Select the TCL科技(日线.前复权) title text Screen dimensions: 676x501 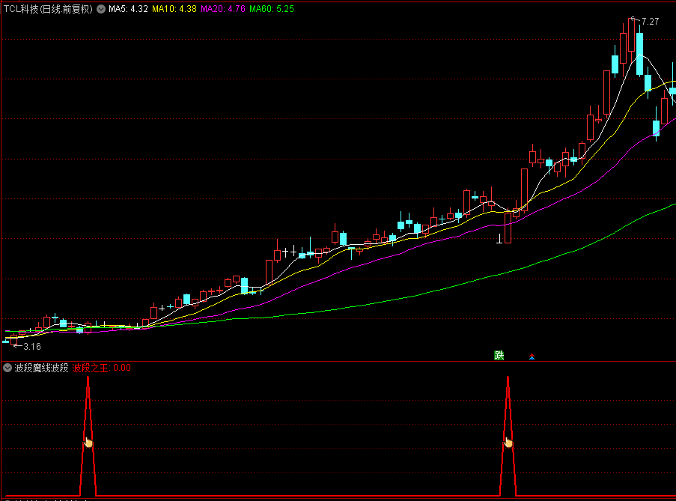(48, 9)
